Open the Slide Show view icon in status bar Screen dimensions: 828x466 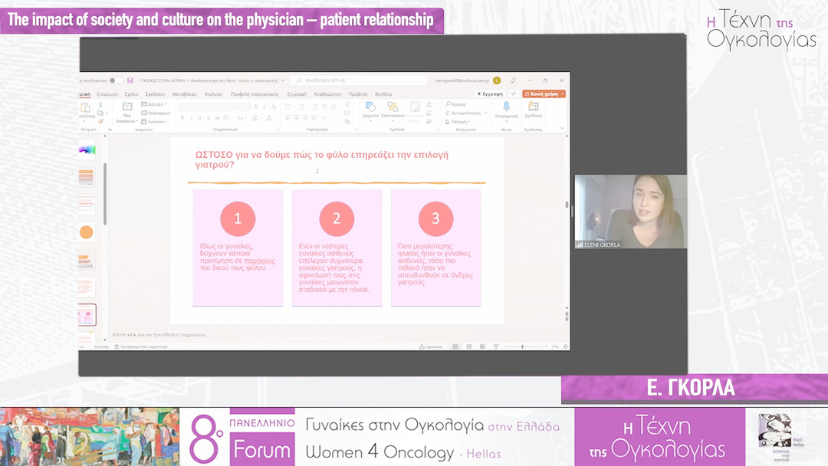[496, 346]
